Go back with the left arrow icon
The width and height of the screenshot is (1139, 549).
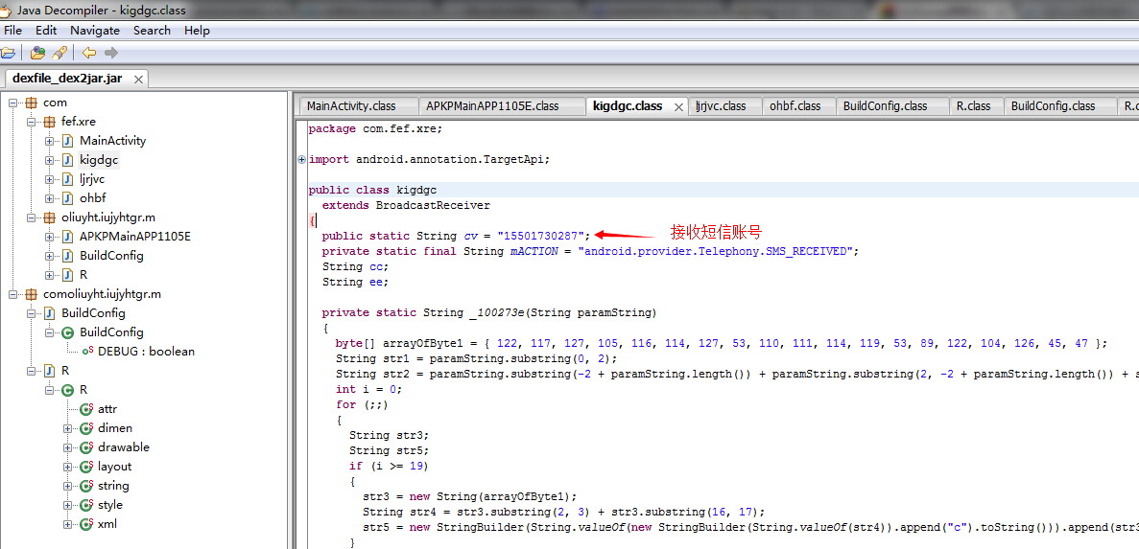[88, 53]
